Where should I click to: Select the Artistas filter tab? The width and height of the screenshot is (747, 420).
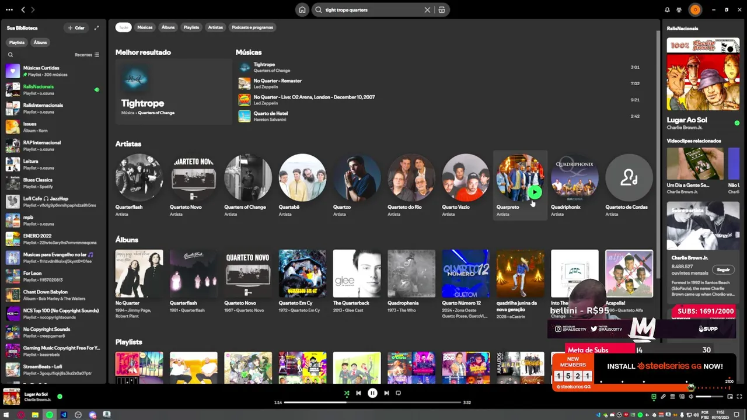[215, 27]
